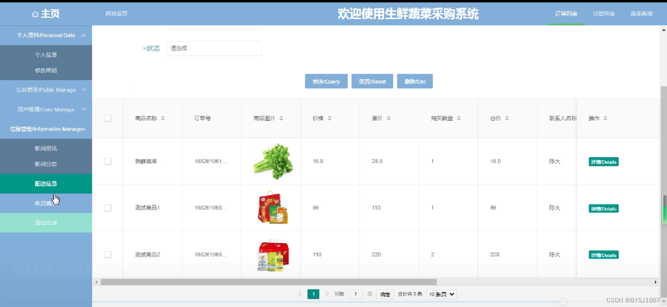The width and height of the screenshot is (667, 307).
Task: Click the 欢迎使用生鲜蔬菜采购系统 title
Action: click(408, 14)
